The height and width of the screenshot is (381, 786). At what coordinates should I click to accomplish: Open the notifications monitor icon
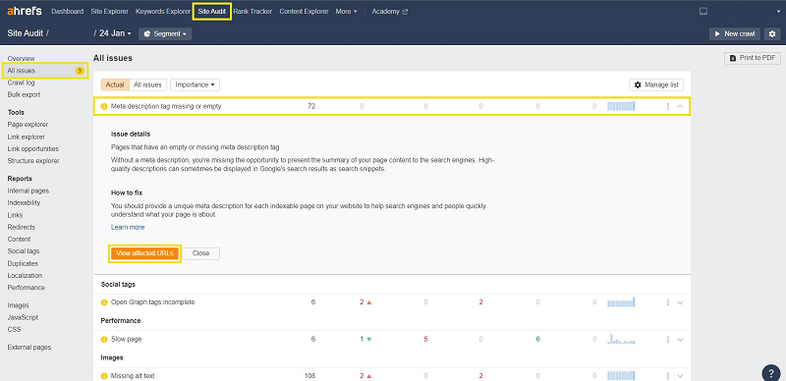[x=703, y=12]
